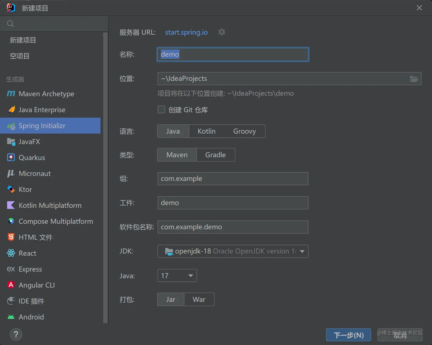Click the 名称 name field containing demo
The image size is (432, 345).
(233, 54)
